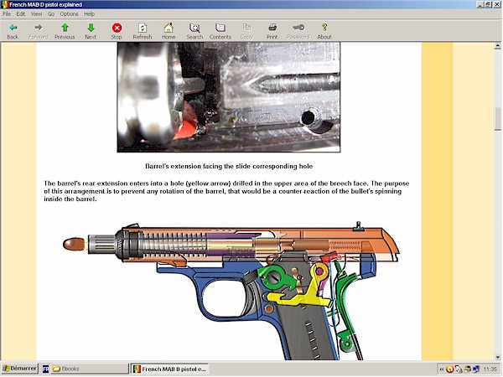Open the Go menu
This screenshot has width=503, height=377.
pyautogui.click(x=51, y=13)
